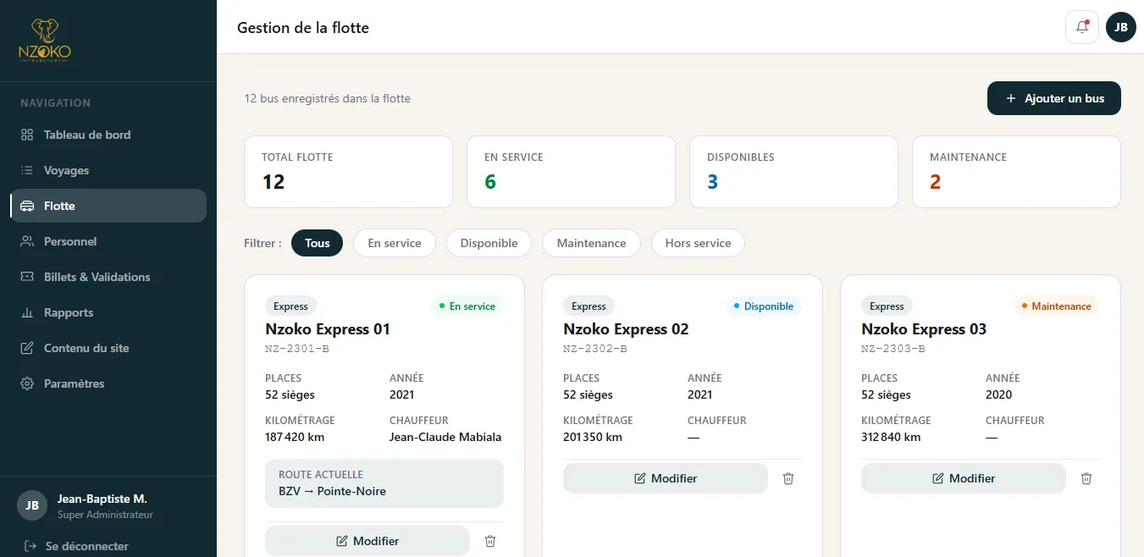Click the JB avatar in sidebar footer

coord(32,505)
